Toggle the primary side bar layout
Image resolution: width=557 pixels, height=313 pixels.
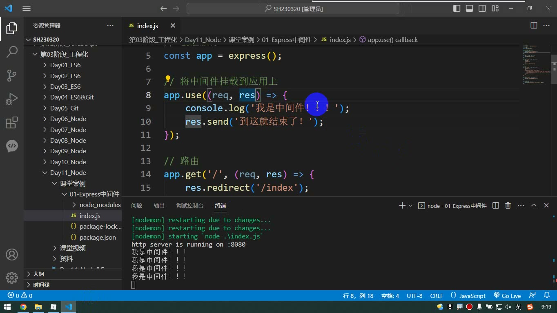click(457, 9)
